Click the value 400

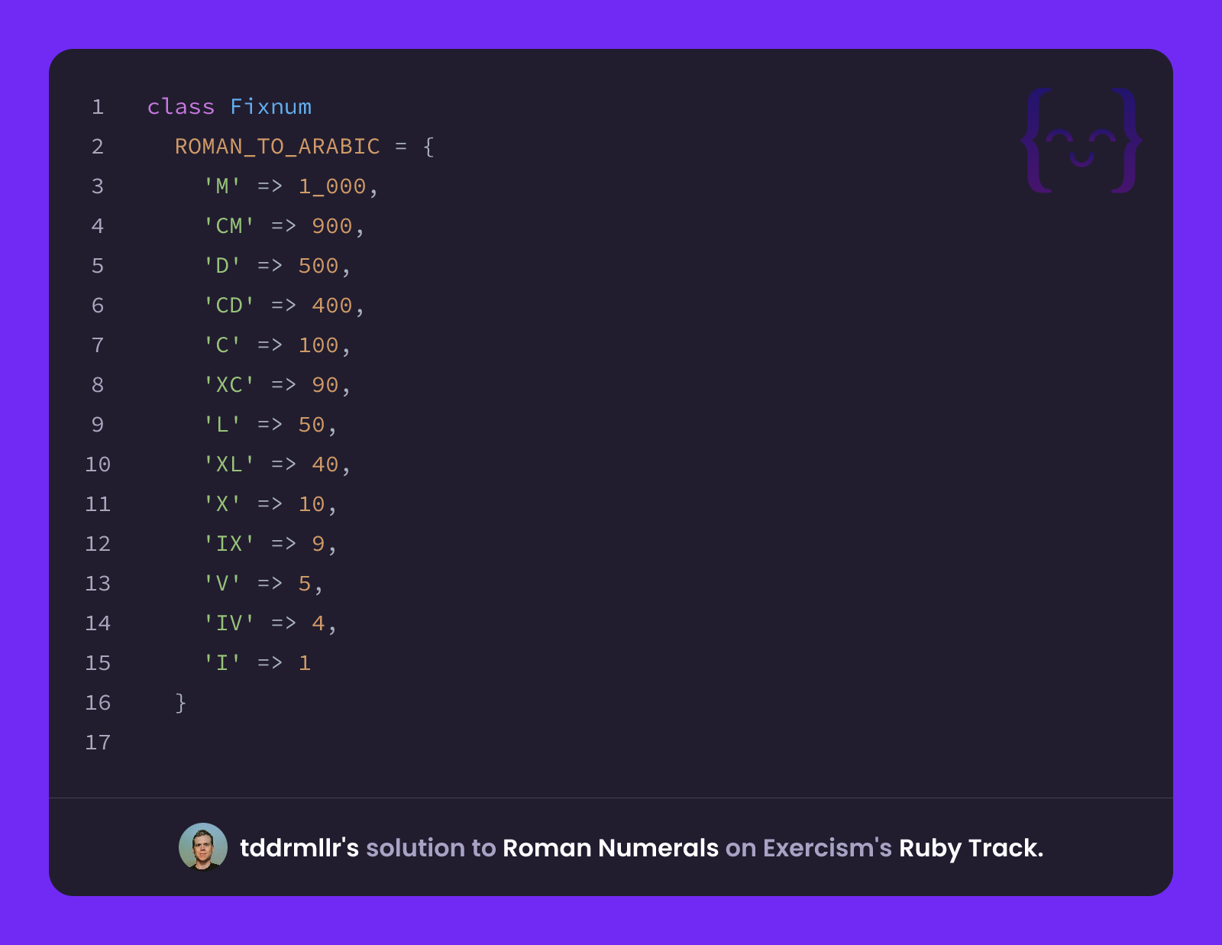(332, 306)
